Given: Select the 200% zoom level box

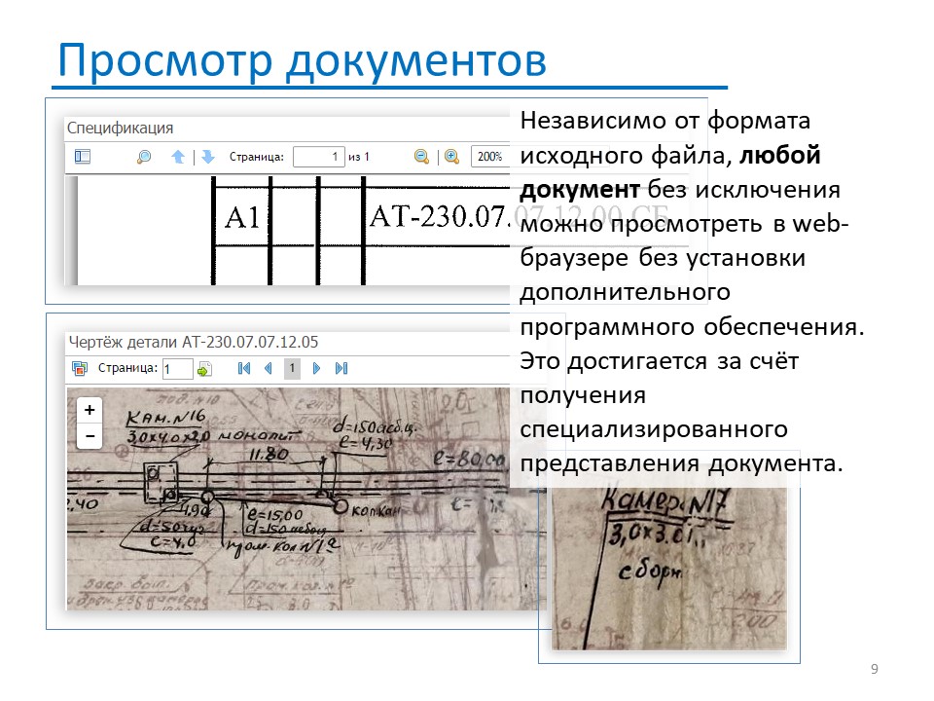Looking at the screenshot, I should [x=490, y=157].
